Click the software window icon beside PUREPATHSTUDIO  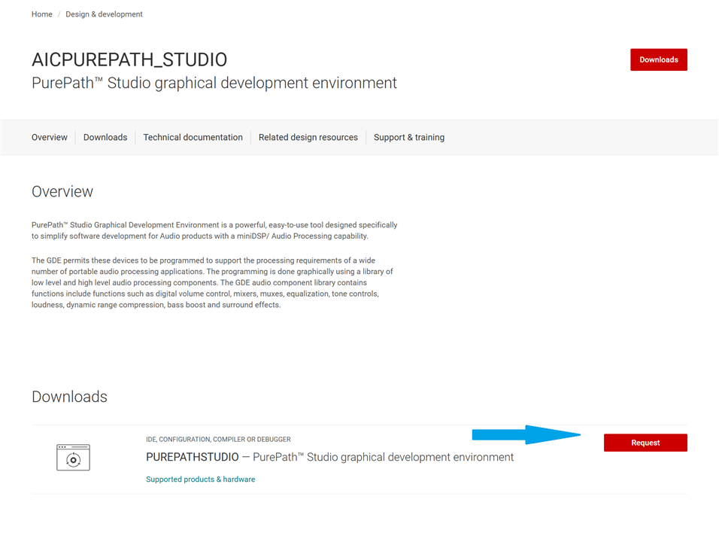point(74,457)
